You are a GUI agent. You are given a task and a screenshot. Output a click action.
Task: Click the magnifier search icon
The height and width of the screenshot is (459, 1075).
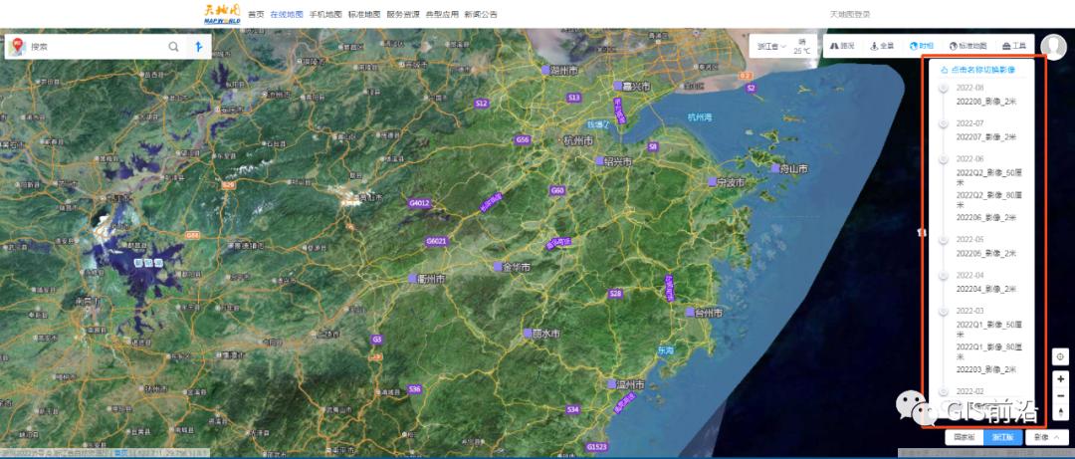point(173,47)
